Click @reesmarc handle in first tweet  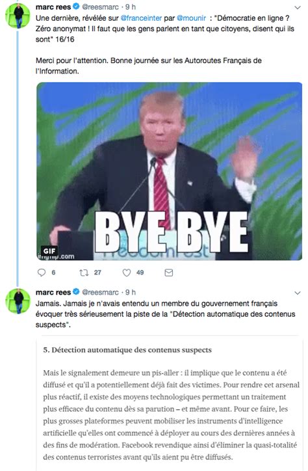[x=100, y=7]
